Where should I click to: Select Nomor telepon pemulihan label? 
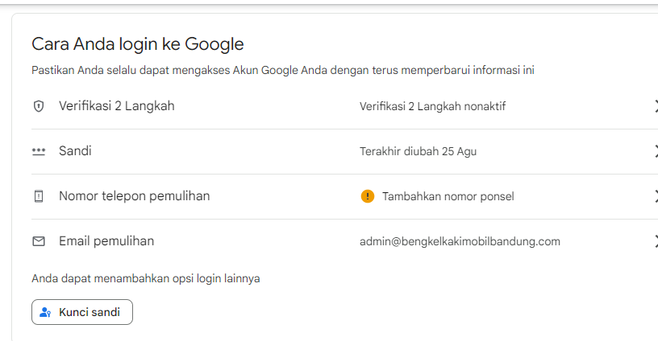click(135, 196)
